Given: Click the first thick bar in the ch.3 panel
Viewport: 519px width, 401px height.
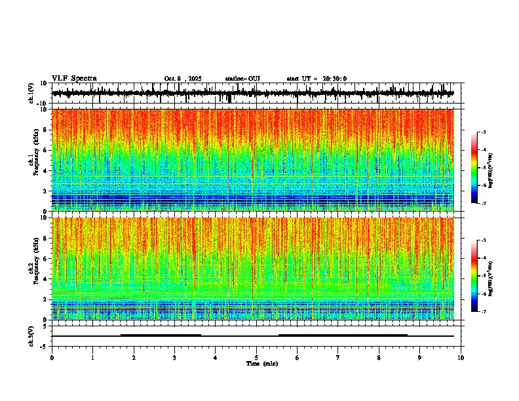Looking at the screenshot, I should [161, 335].
